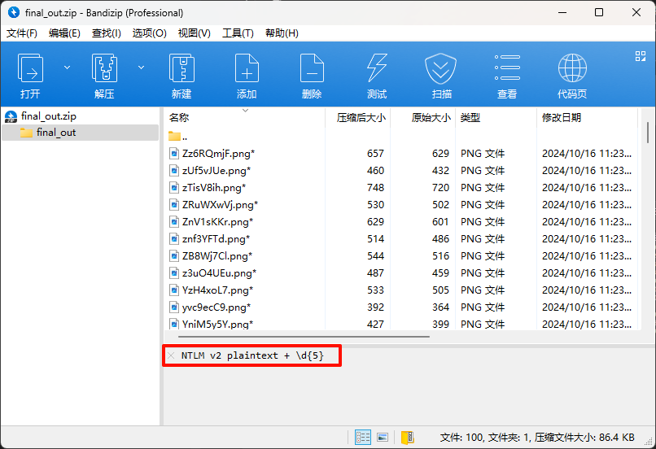Viewport: 656px width, 449px height.
Task: Run the 测试 (Test) archive icon
Action: pyautogui.click(x=376, y=69)
